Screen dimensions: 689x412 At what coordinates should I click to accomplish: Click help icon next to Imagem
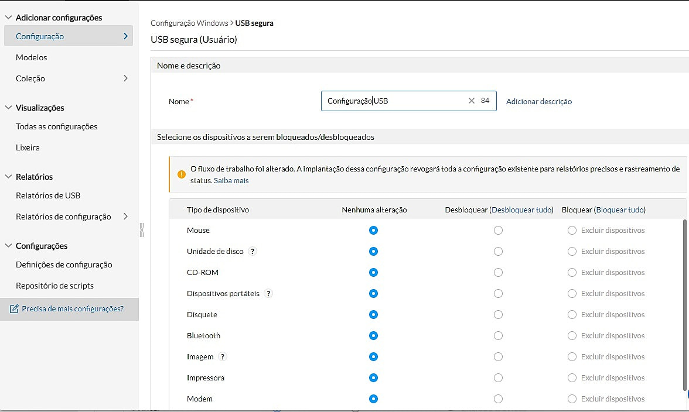pyautogui.click(x=223, y=357)
